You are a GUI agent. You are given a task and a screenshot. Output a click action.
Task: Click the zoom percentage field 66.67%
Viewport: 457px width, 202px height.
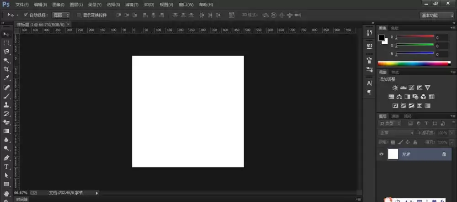[21, 193]
